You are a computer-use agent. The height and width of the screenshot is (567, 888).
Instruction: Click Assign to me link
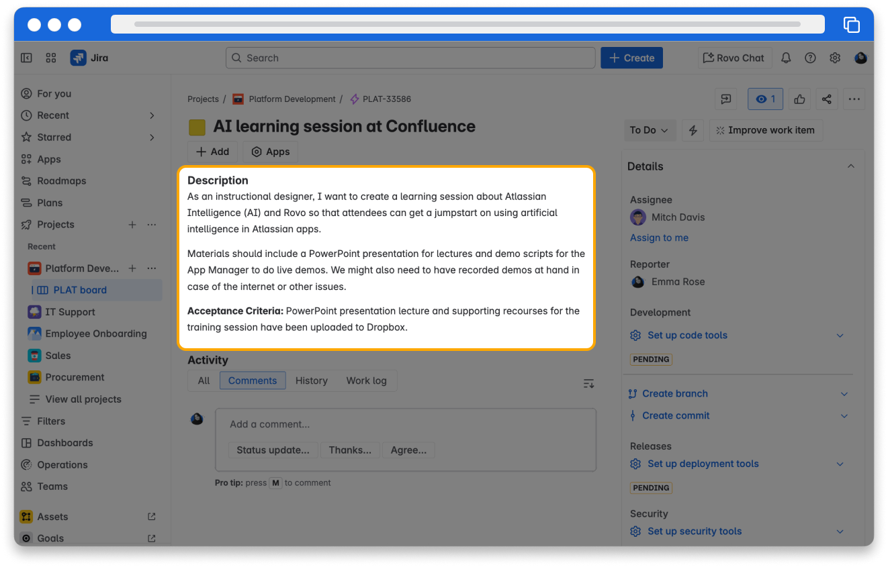point(659,238)
